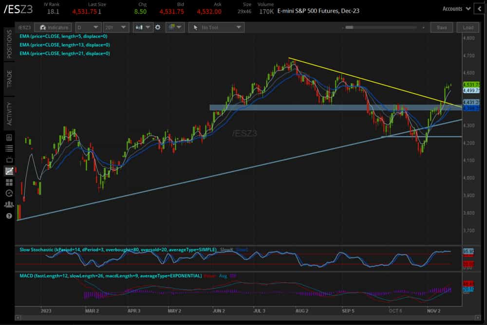Open the TRADE side tab
Screen dimensions: 487x325
click(x=9, y=79)
